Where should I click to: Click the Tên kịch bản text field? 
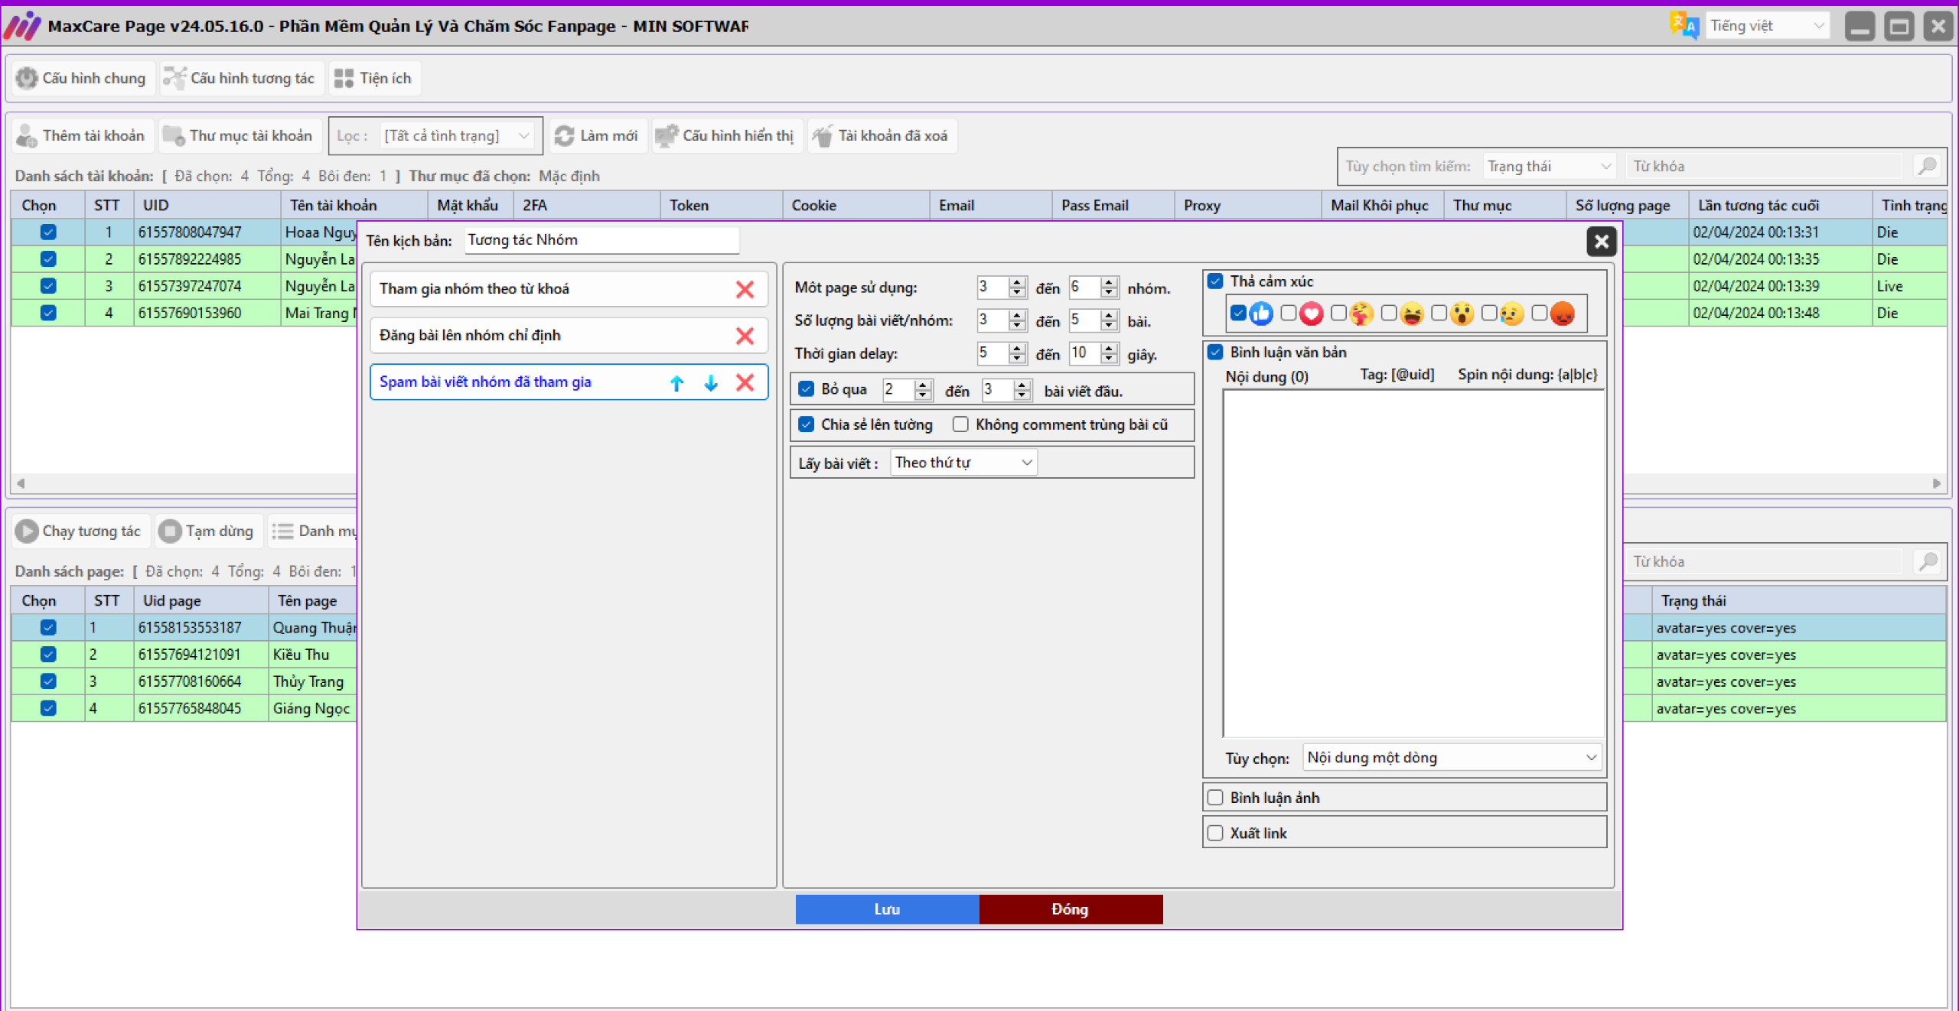[x=601, y=240]
